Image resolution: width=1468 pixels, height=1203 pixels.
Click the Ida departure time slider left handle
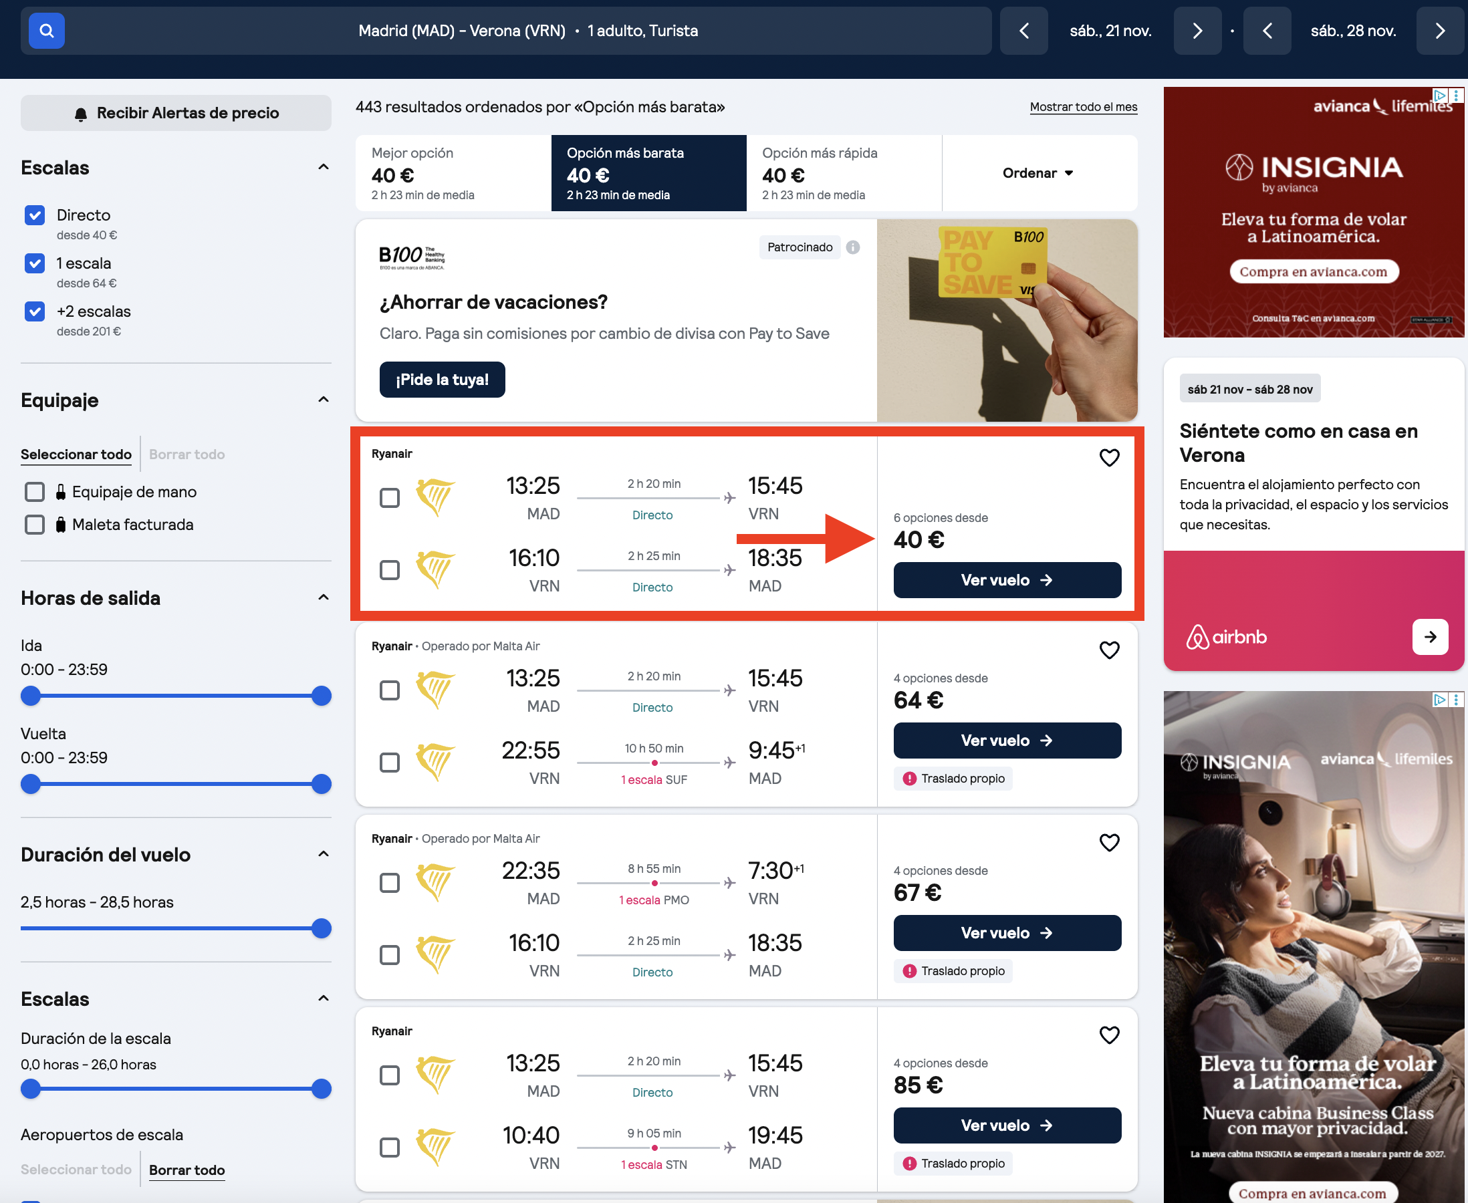(31, 696)
